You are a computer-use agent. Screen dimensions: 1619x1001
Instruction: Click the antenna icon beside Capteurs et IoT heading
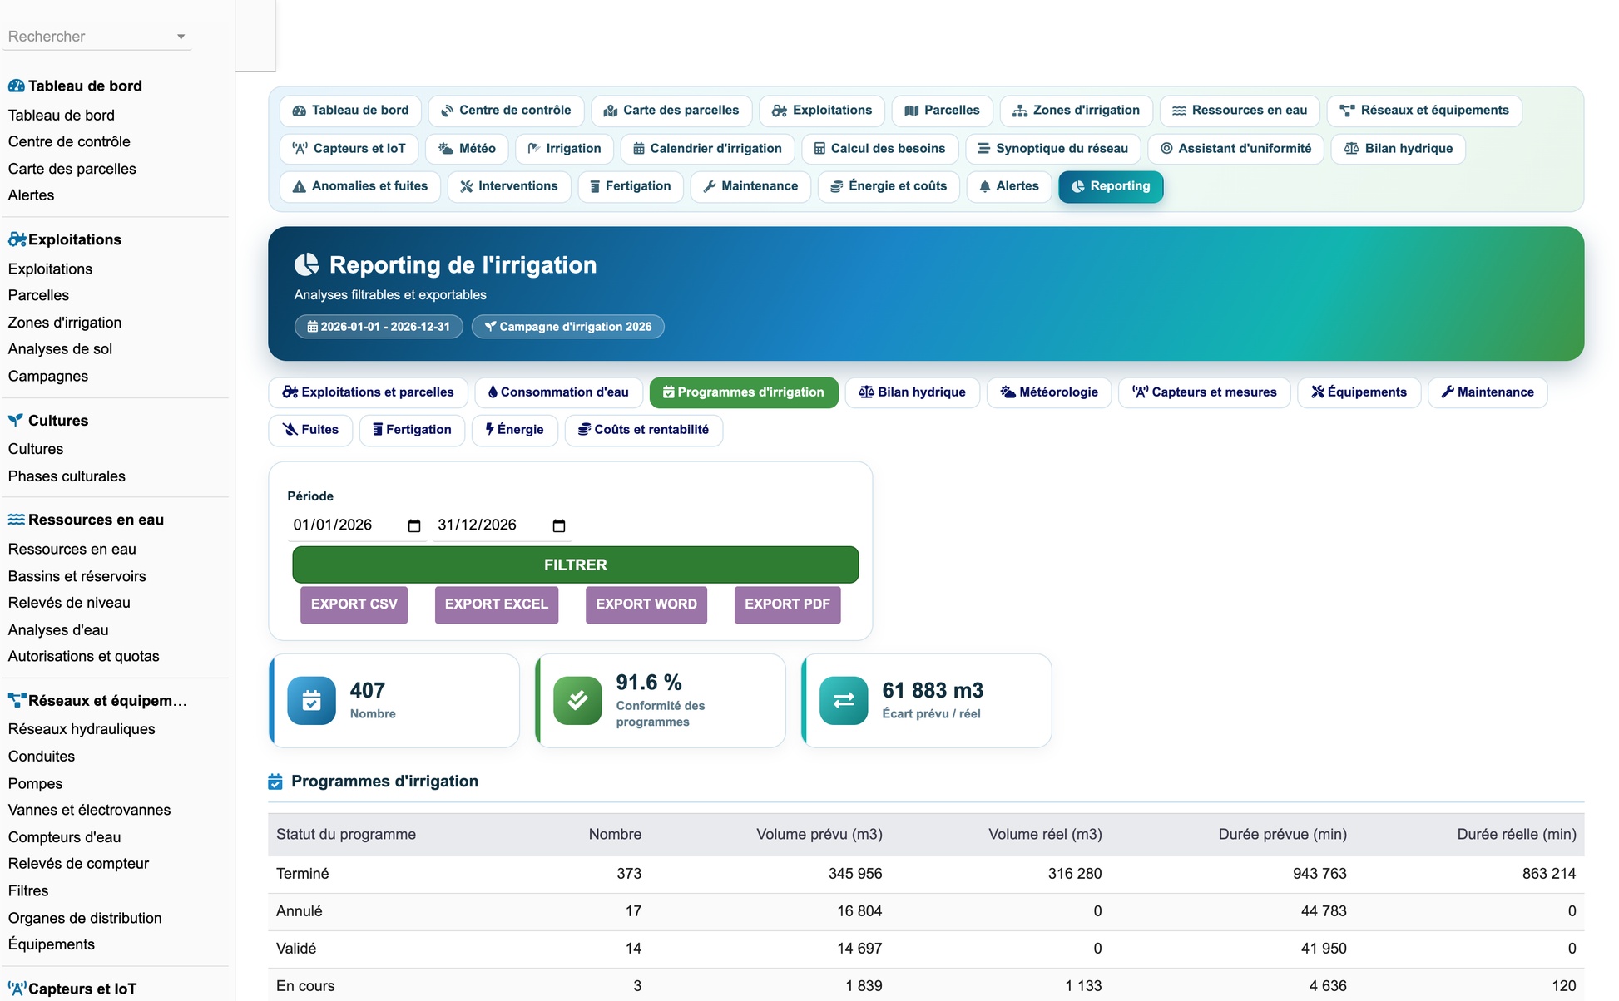(x=17, y=989)
